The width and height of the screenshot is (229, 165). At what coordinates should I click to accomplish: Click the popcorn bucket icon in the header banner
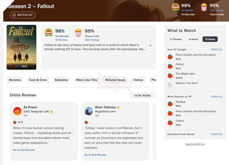[204, 7]
